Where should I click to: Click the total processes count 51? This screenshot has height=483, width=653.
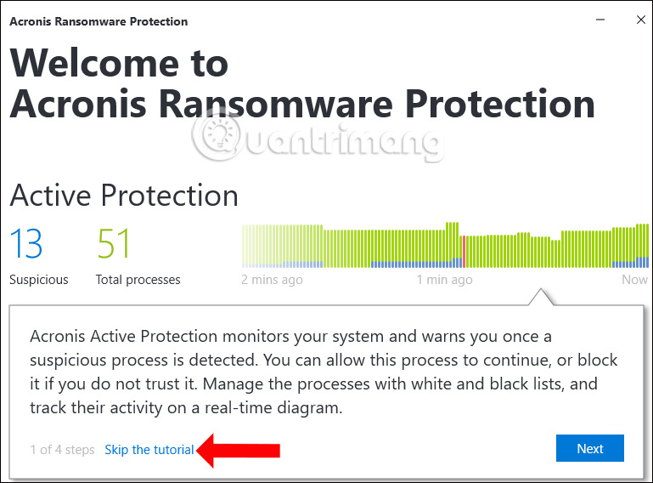114,244
